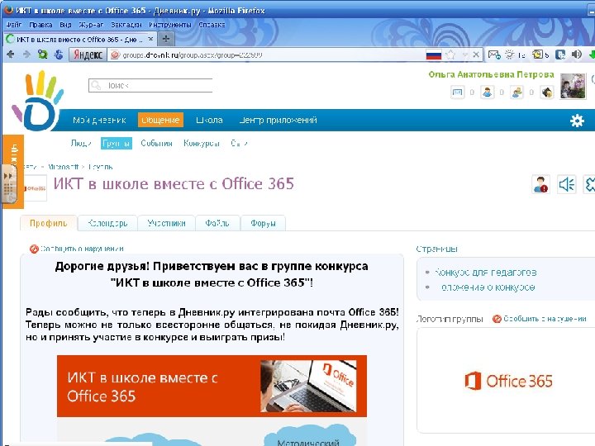Open the Журнал menu
Viewport: 595px width, 446px height.
pyautogui.click(x=91, y=25)
